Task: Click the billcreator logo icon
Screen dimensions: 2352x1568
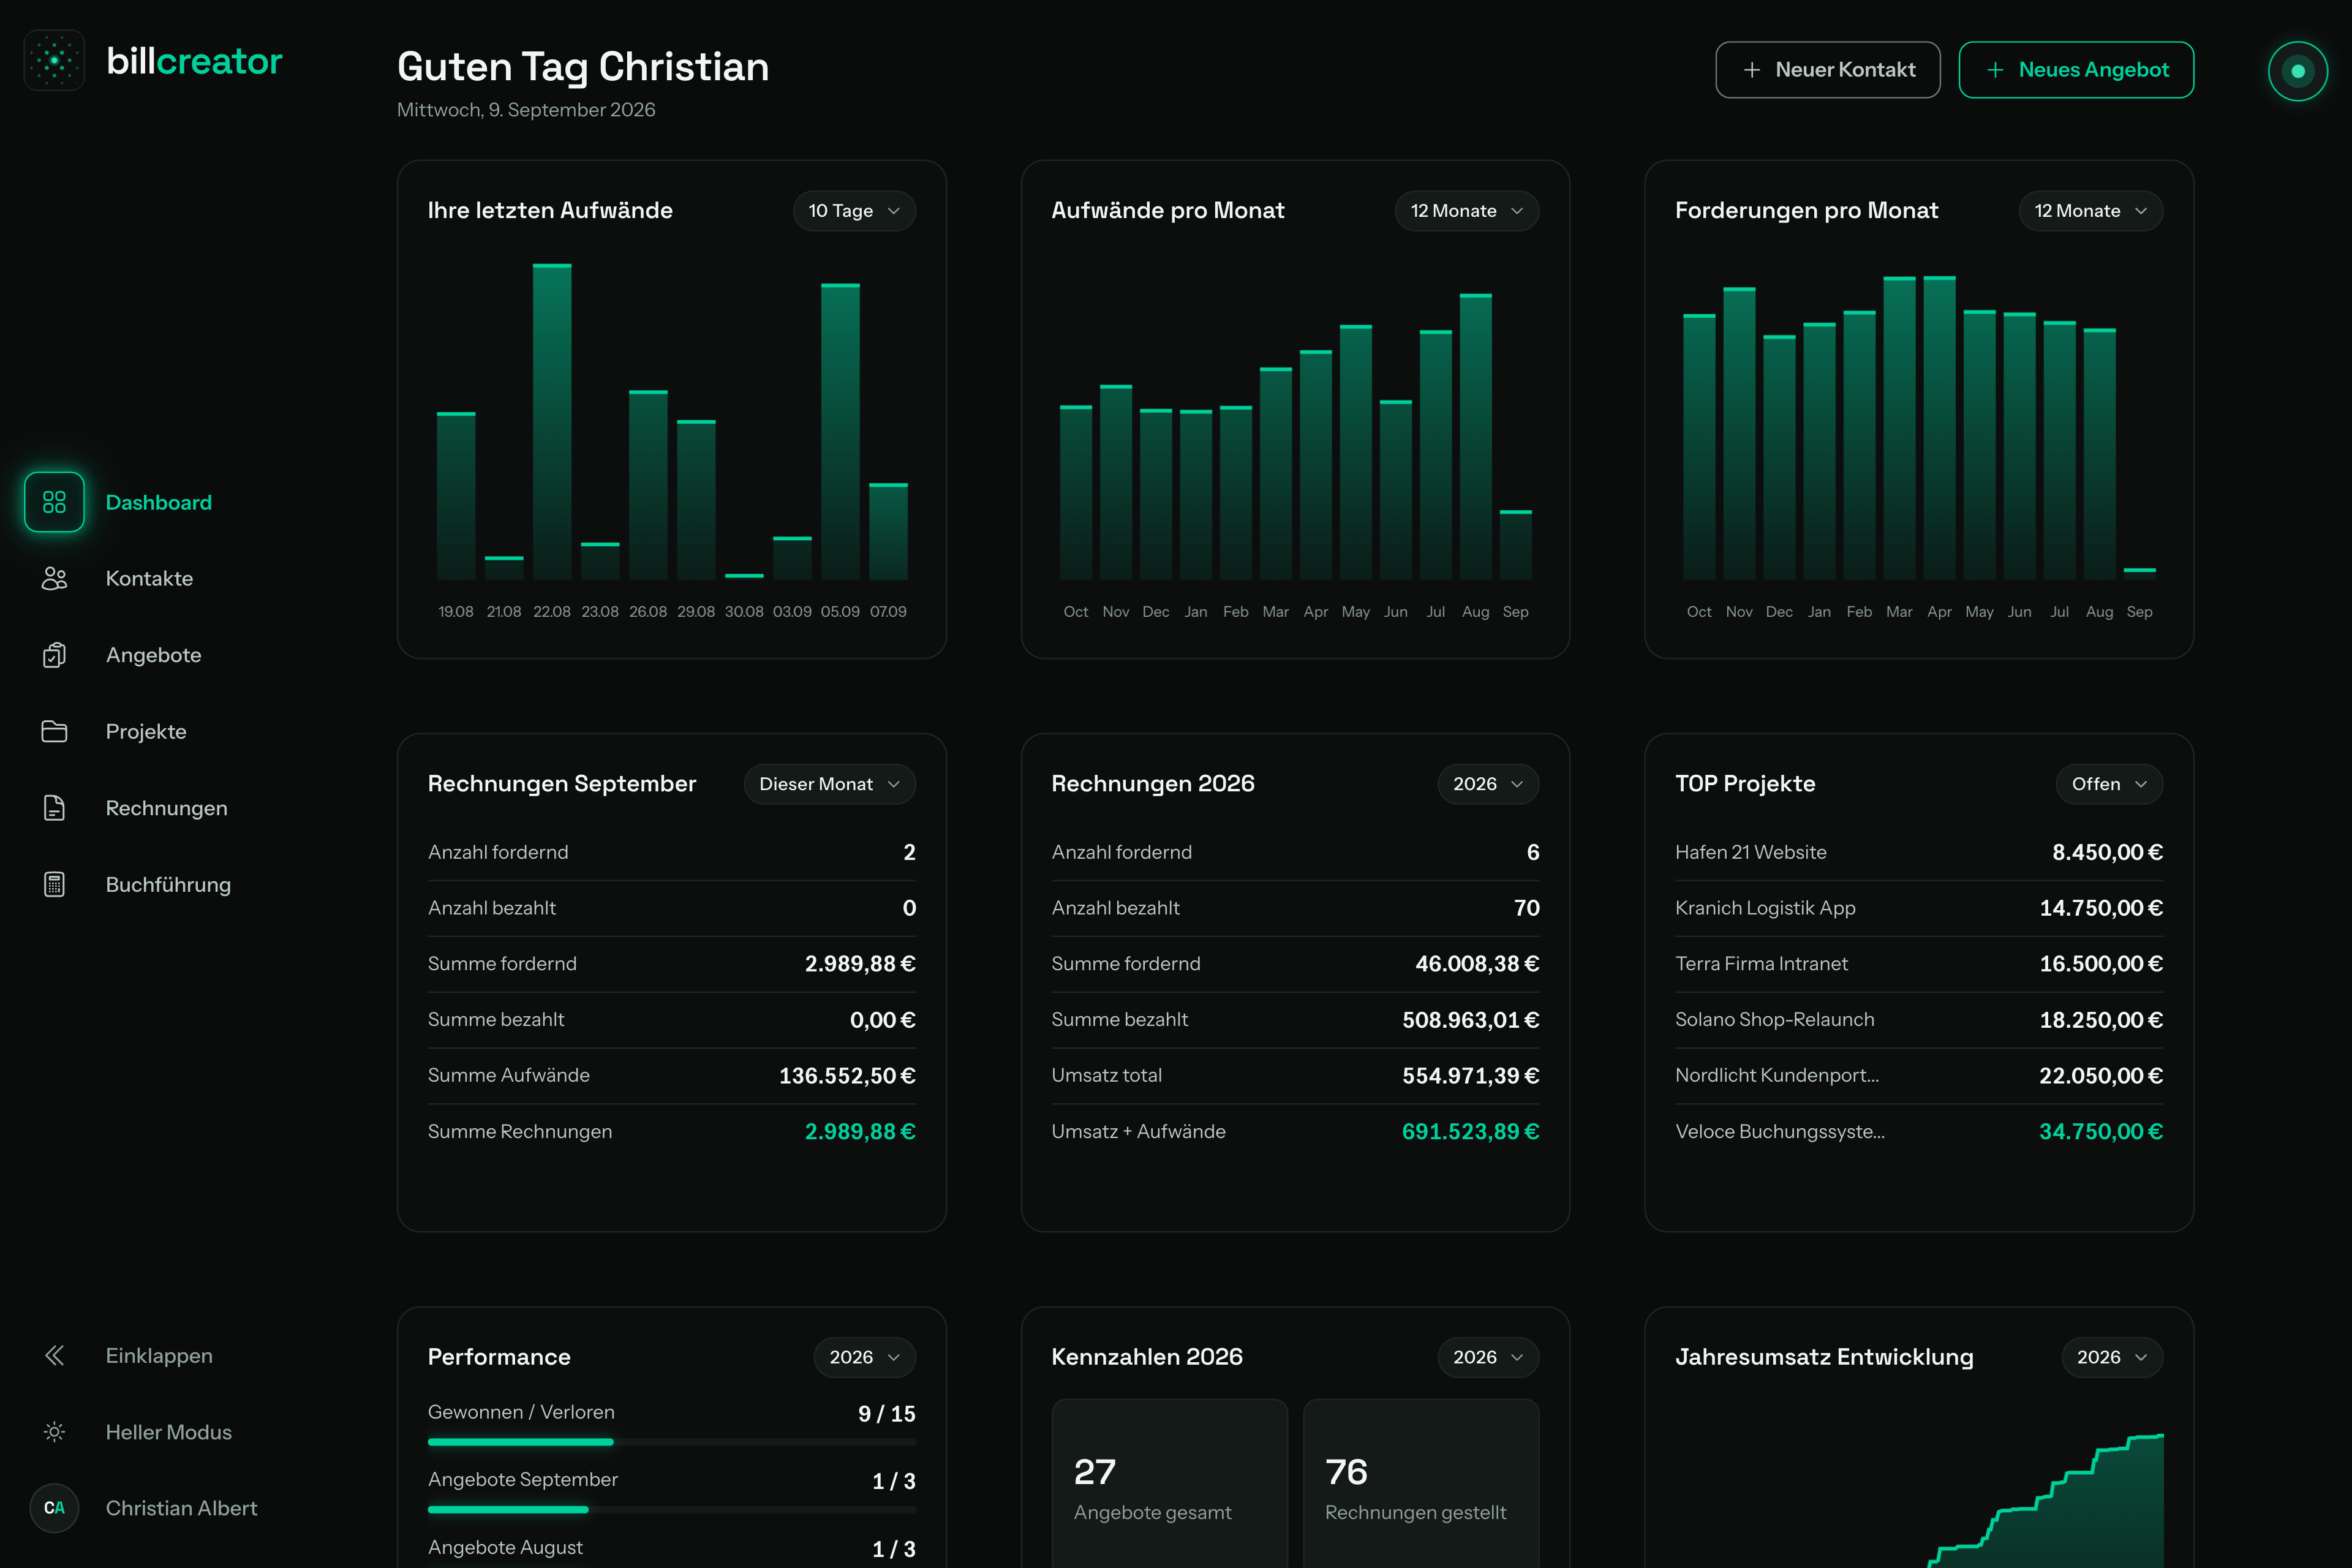Action: (54, 60)
